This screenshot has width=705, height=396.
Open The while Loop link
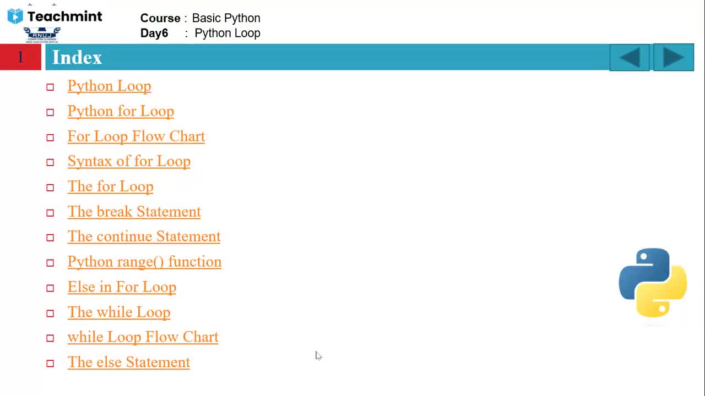(x=119, y=312)
